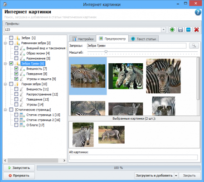Select the two zebras on green thumbnail
The height and width of the screenshot is (182, 204).
pos(126,76)
